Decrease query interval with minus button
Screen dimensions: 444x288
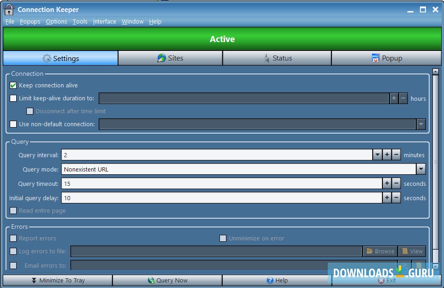(396, 155)
